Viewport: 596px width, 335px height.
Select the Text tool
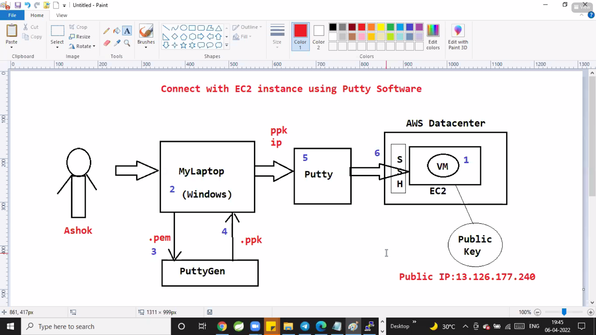127,31
